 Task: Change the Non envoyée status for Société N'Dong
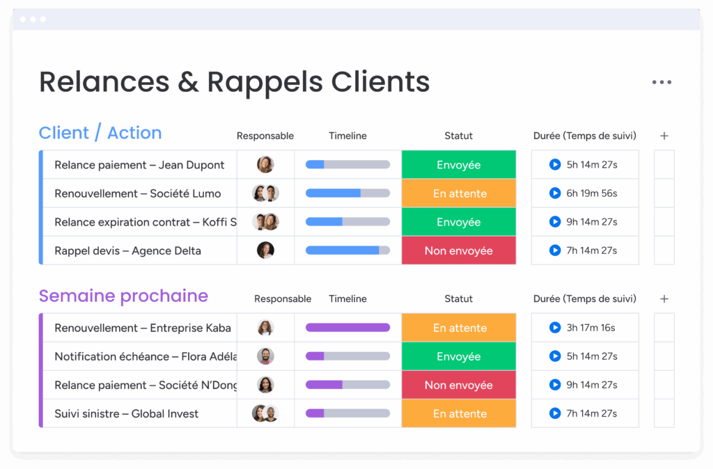(458, 385)
